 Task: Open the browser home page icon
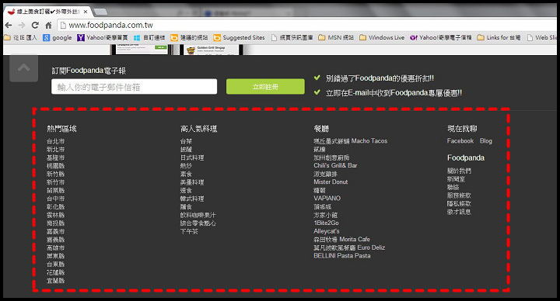tap(48, 25)
